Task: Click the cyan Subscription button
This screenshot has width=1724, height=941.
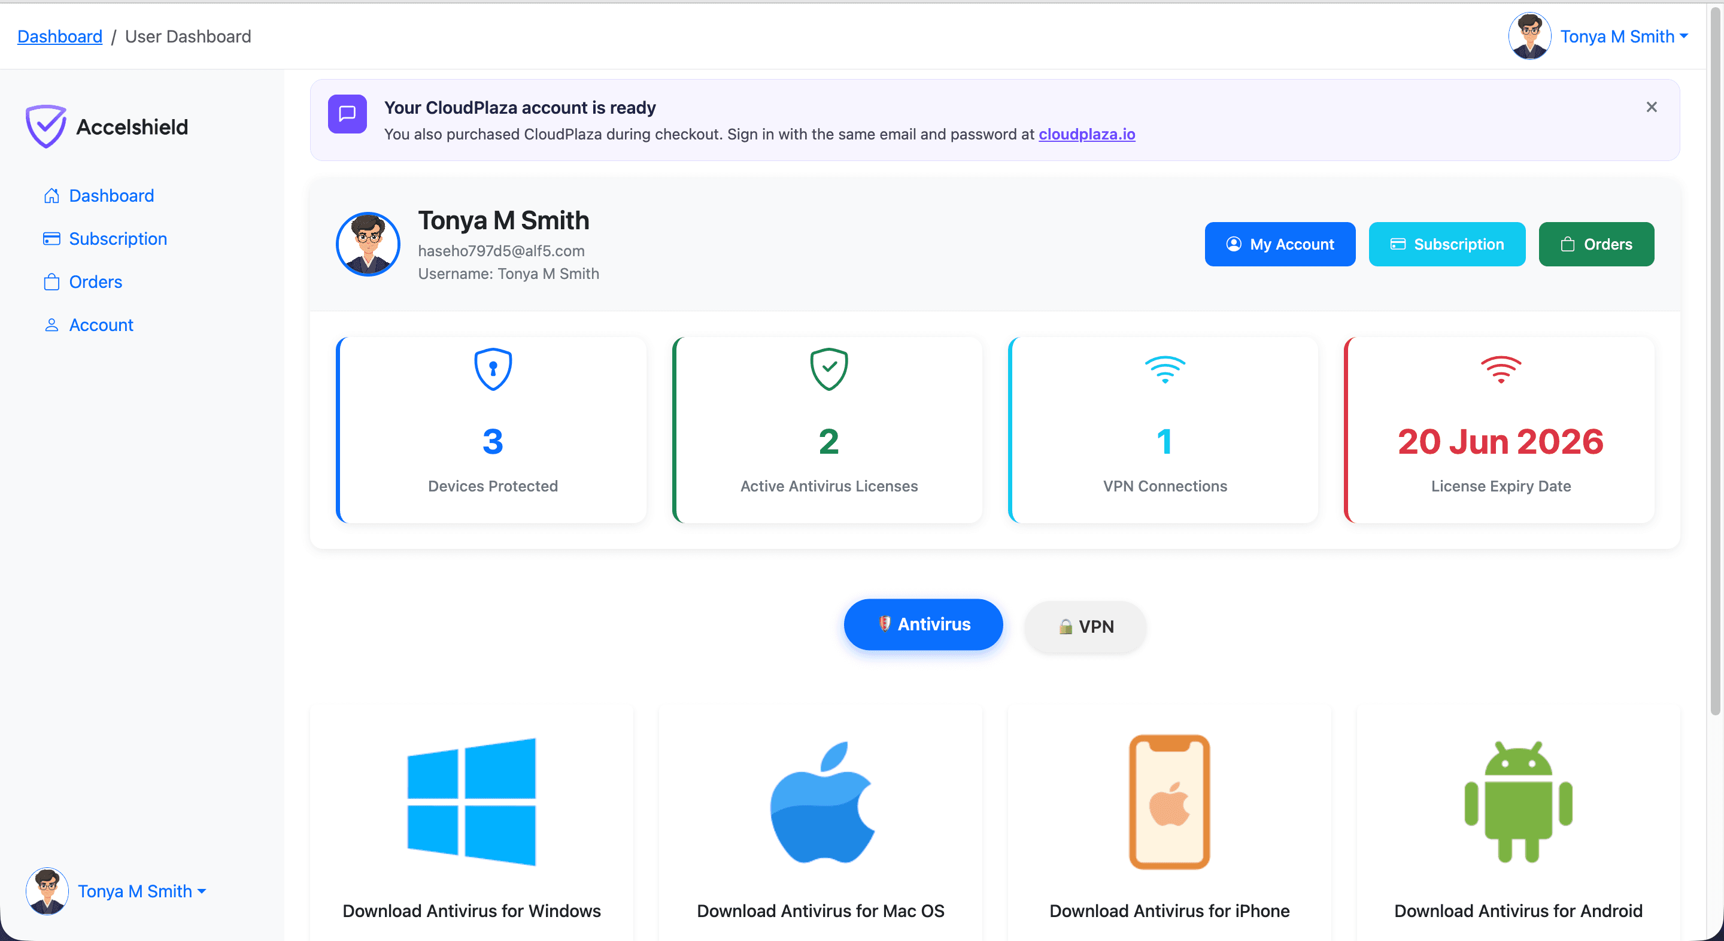Action: pos(1447,244)
